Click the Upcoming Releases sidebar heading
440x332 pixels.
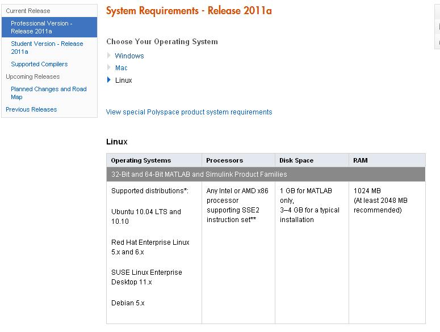(32, 76)
